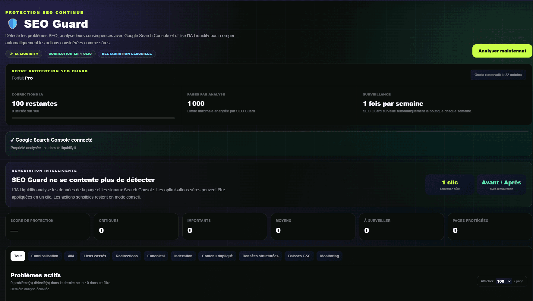Click the 1 fois par semaine text
Screen dimensions: 533x301
click(x=393, y=104)
